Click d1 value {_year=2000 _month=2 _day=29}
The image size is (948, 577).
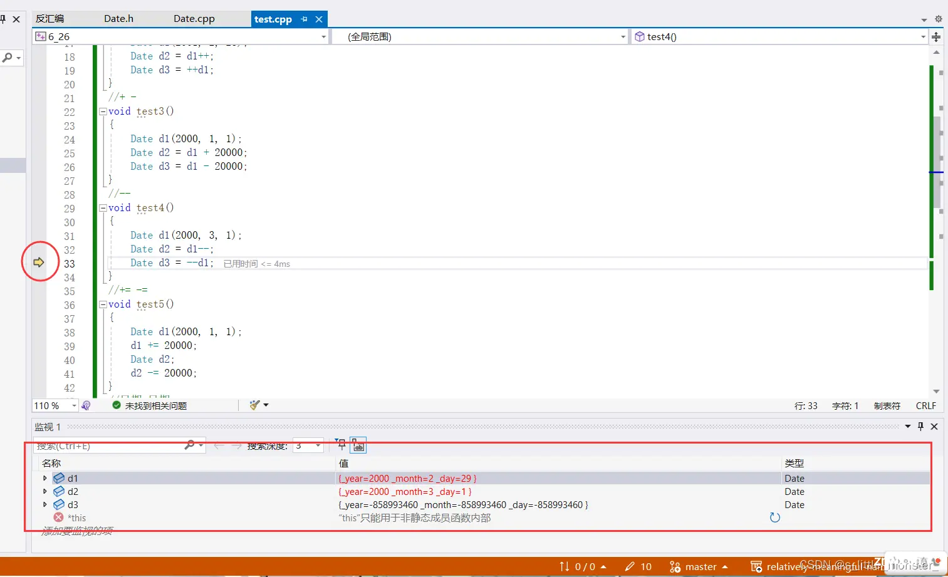tap(407, 479)
